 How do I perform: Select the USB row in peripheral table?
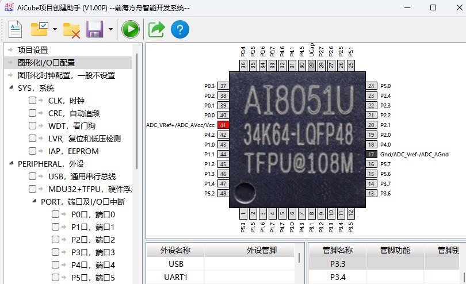(220, 264)
